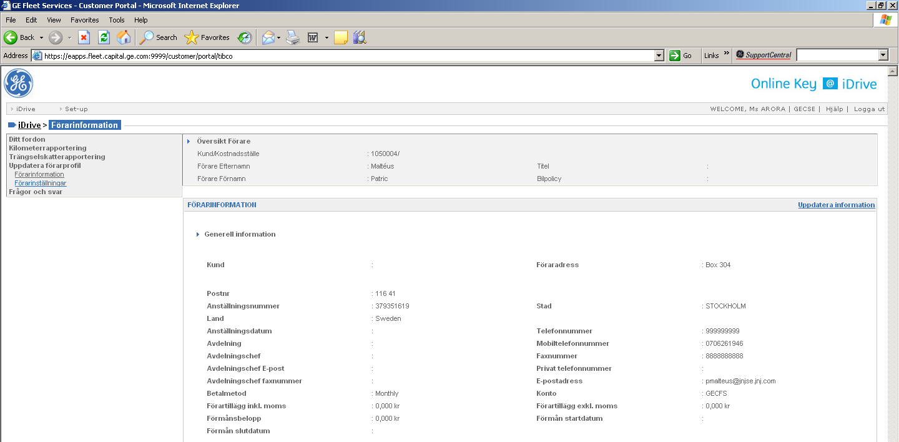This screenshot has width=899, height=442.
Task: Open Ditt fordon in the sidebar
Action: [27, 139]
